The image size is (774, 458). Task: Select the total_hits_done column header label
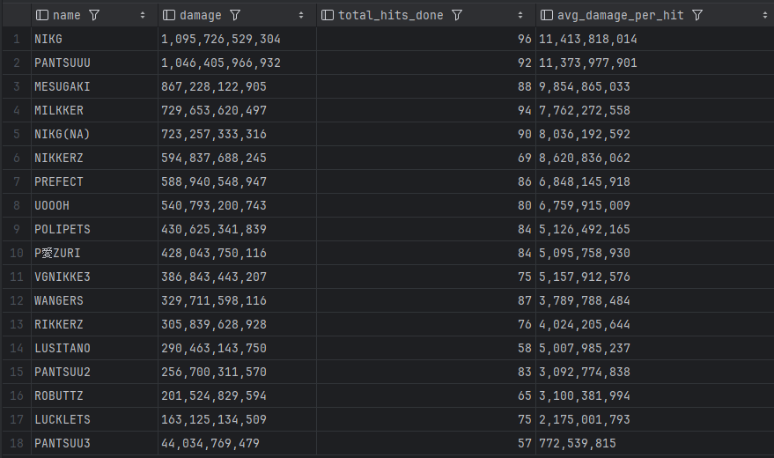[390, 15]
